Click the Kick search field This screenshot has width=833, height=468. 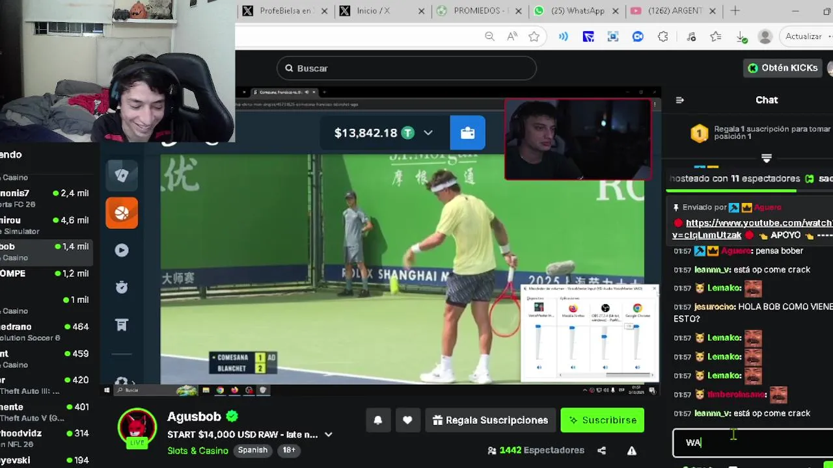tap(407, 68)
